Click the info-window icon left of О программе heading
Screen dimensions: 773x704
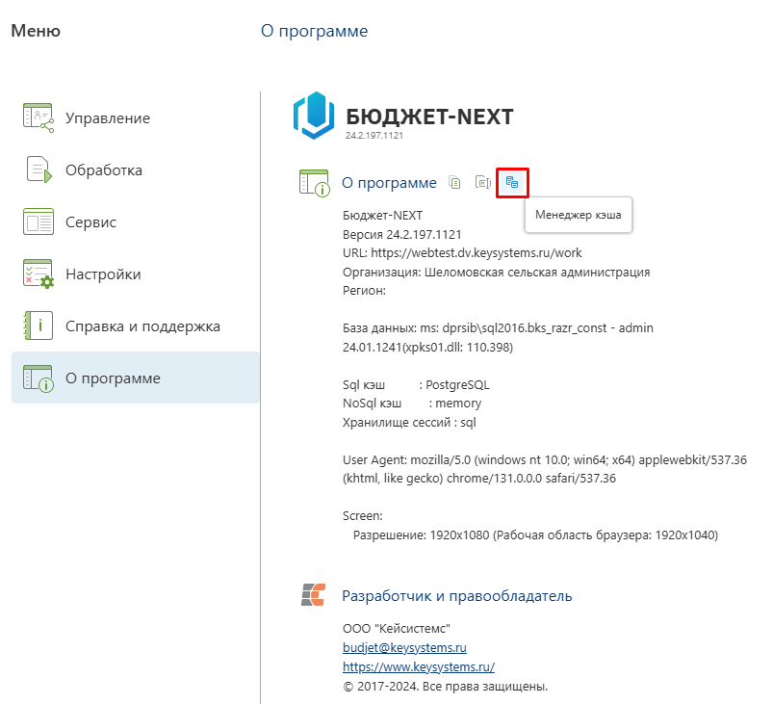[x=315, y=183]
